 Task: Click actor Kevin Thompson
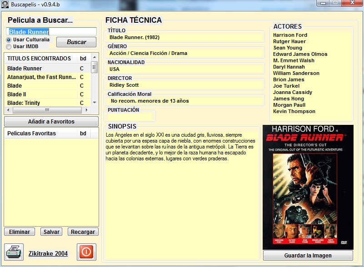pos(294,111)
